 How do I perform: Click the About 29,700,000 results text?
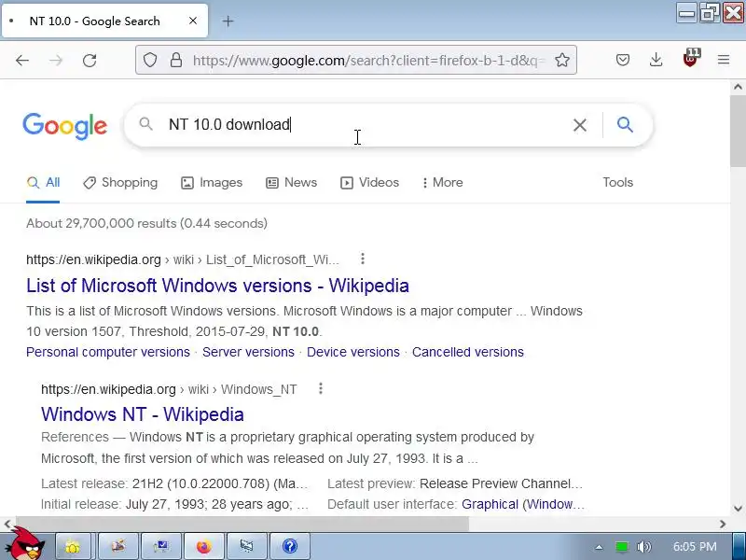147,223
